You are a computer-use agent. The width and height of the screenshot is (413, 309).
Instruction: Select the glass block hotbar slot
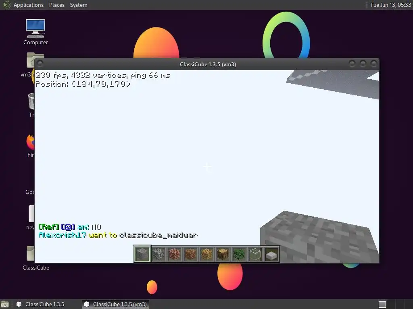[255, 254]
